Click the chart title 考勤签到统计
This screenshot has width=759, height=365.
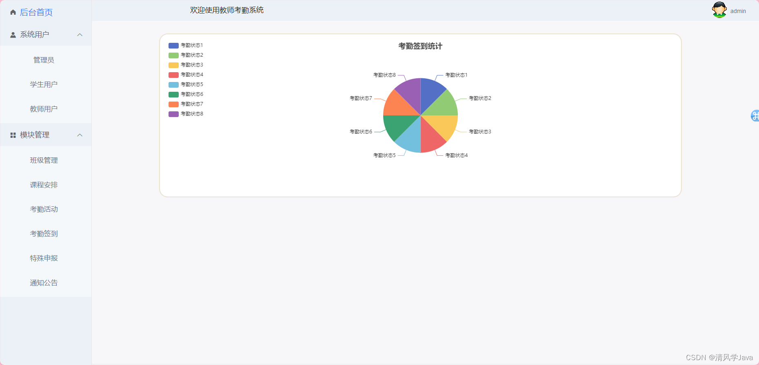tap(420, 46)
